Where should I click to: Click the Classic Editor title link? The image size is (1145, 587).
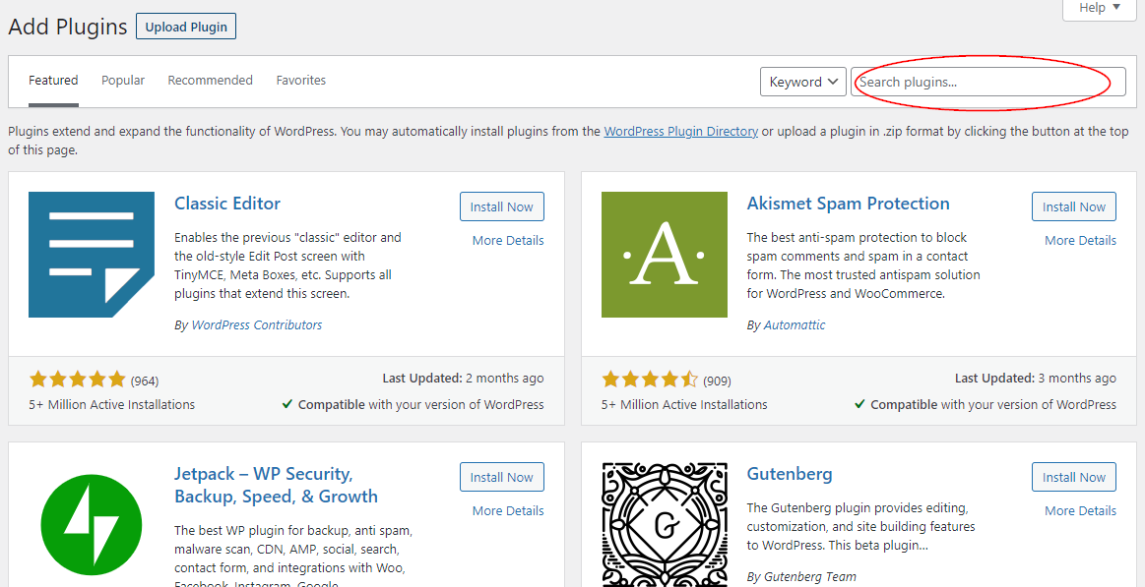click(x=227, y=204)
